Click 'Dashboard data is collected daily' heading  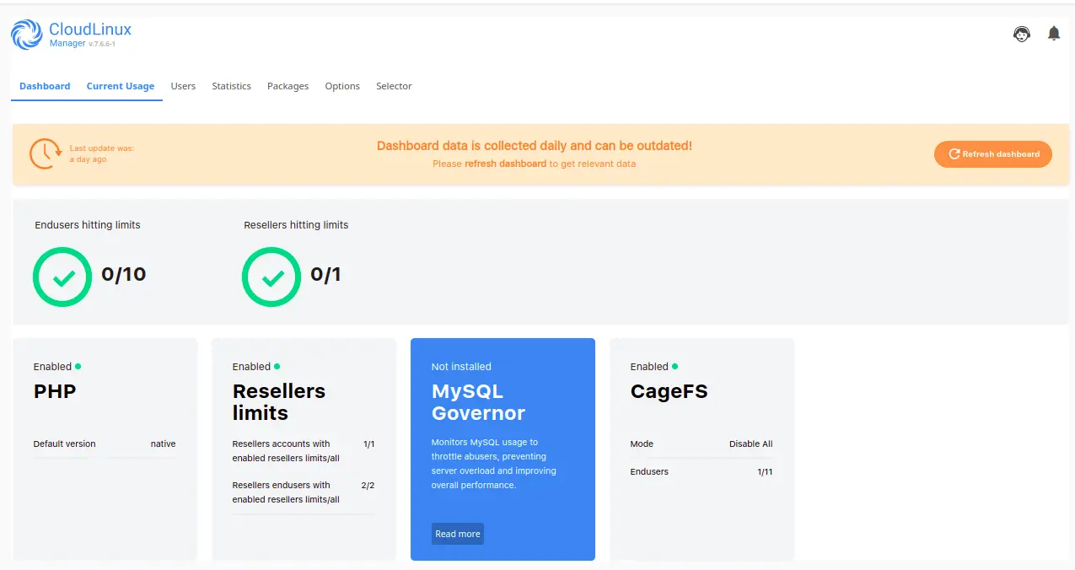coord(535,146)
